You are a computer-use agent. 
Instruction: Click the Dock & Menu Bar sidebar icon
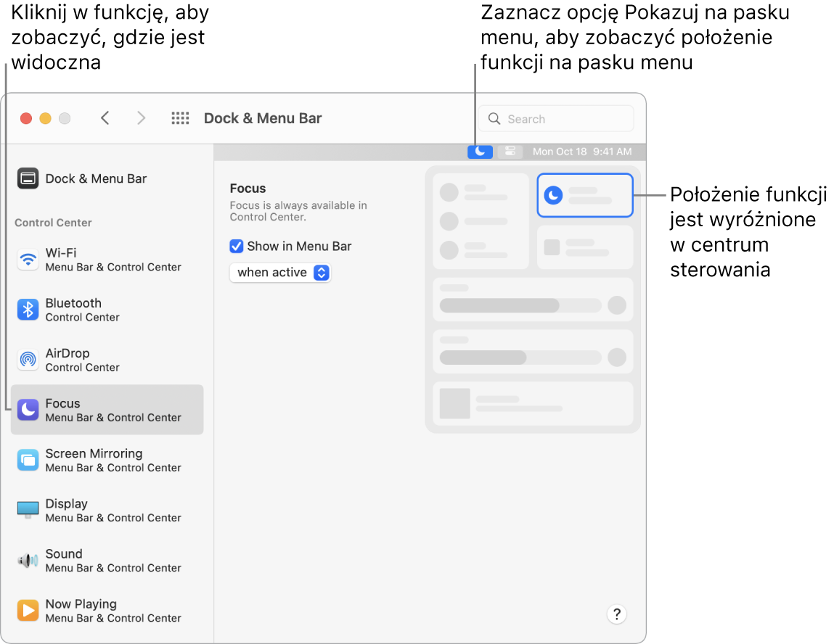coord(28,178)
